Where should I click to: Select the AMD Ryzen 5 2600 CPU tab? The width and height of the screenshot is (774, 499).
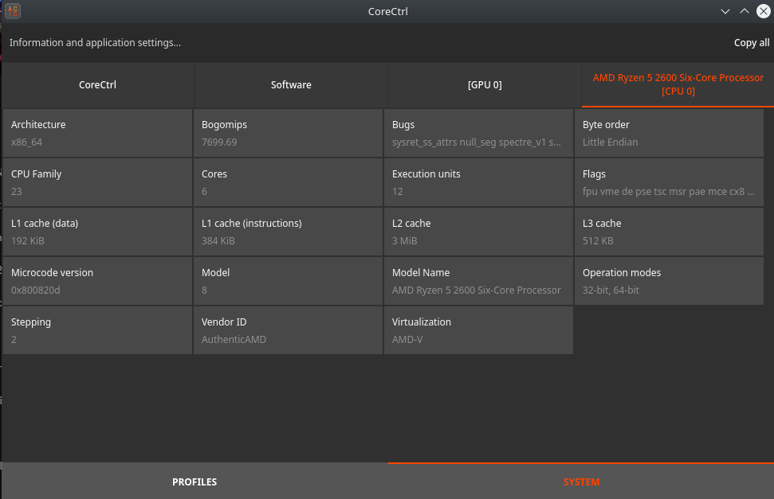[x=678, y=84]
